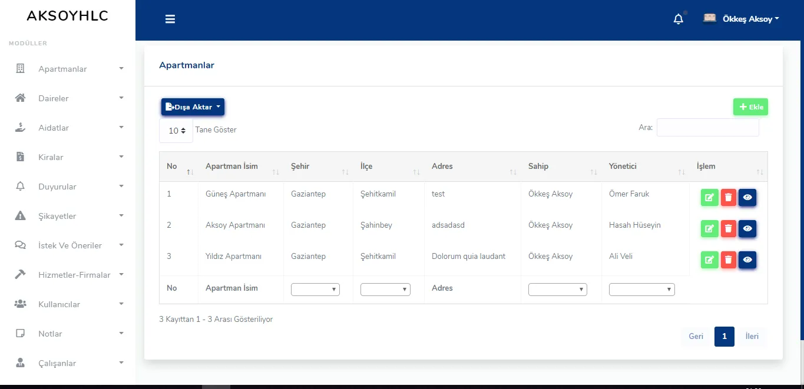Sort table by Sahip column header
Screen dimensions: 804x389
click(561, 167)
